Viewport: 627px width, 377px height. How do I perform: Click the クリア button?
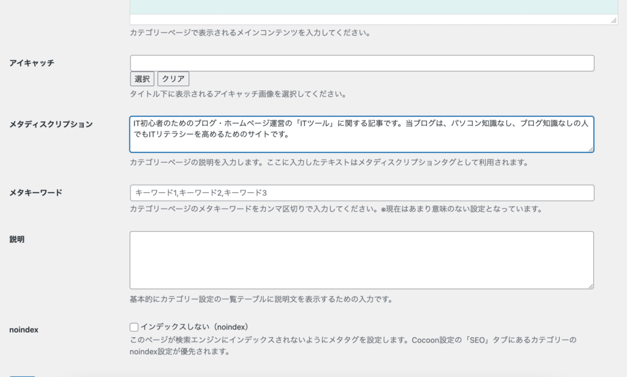pyautogui.click(x=173, y=79)
